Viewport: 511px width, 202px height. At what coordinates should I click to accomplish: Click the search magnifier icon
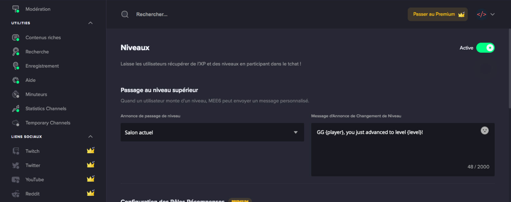click(x=125, y=14)
